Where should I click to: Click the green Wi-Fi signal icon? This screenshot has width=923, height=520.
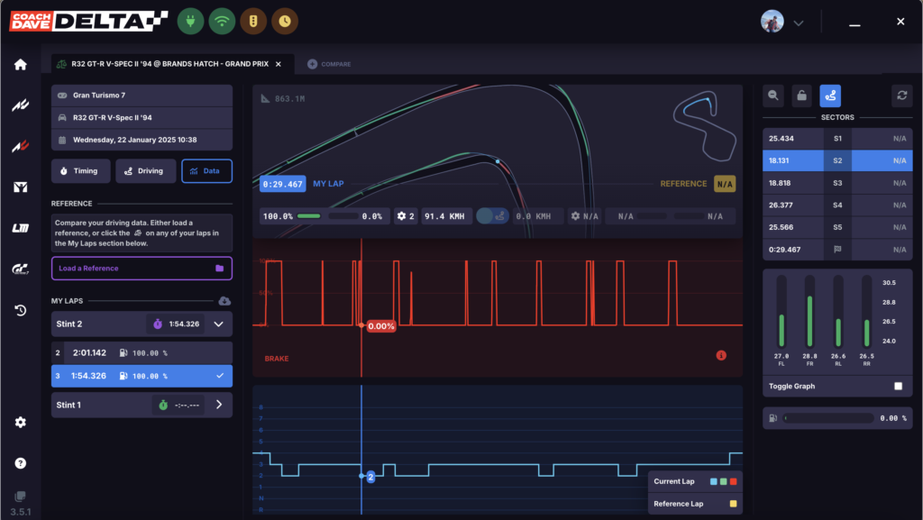pos(222,21)
